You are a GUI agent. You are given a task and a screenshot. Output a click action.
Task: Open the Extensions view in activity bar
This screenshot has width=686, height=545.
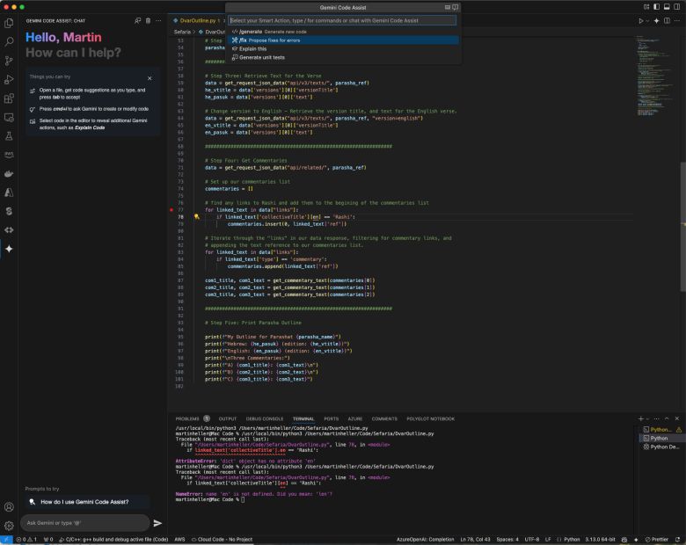9,99
